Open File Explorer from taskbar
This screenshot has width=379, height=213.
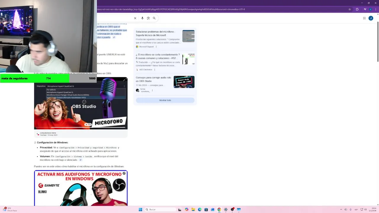point(193,209)
